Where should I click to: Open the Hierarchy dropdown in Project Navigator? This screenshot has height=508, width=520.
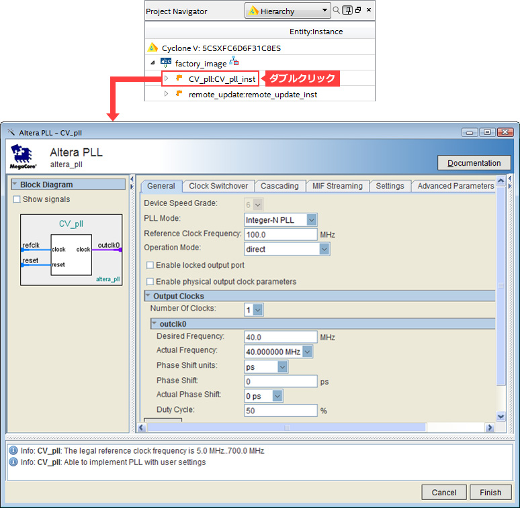click(x=288, y=11)
